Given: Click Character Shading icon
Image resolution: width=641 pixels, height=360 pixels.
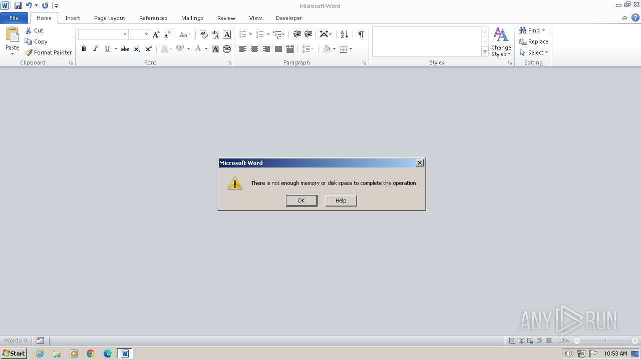Looking at the screenshot, I should click(x=215, y=49).
